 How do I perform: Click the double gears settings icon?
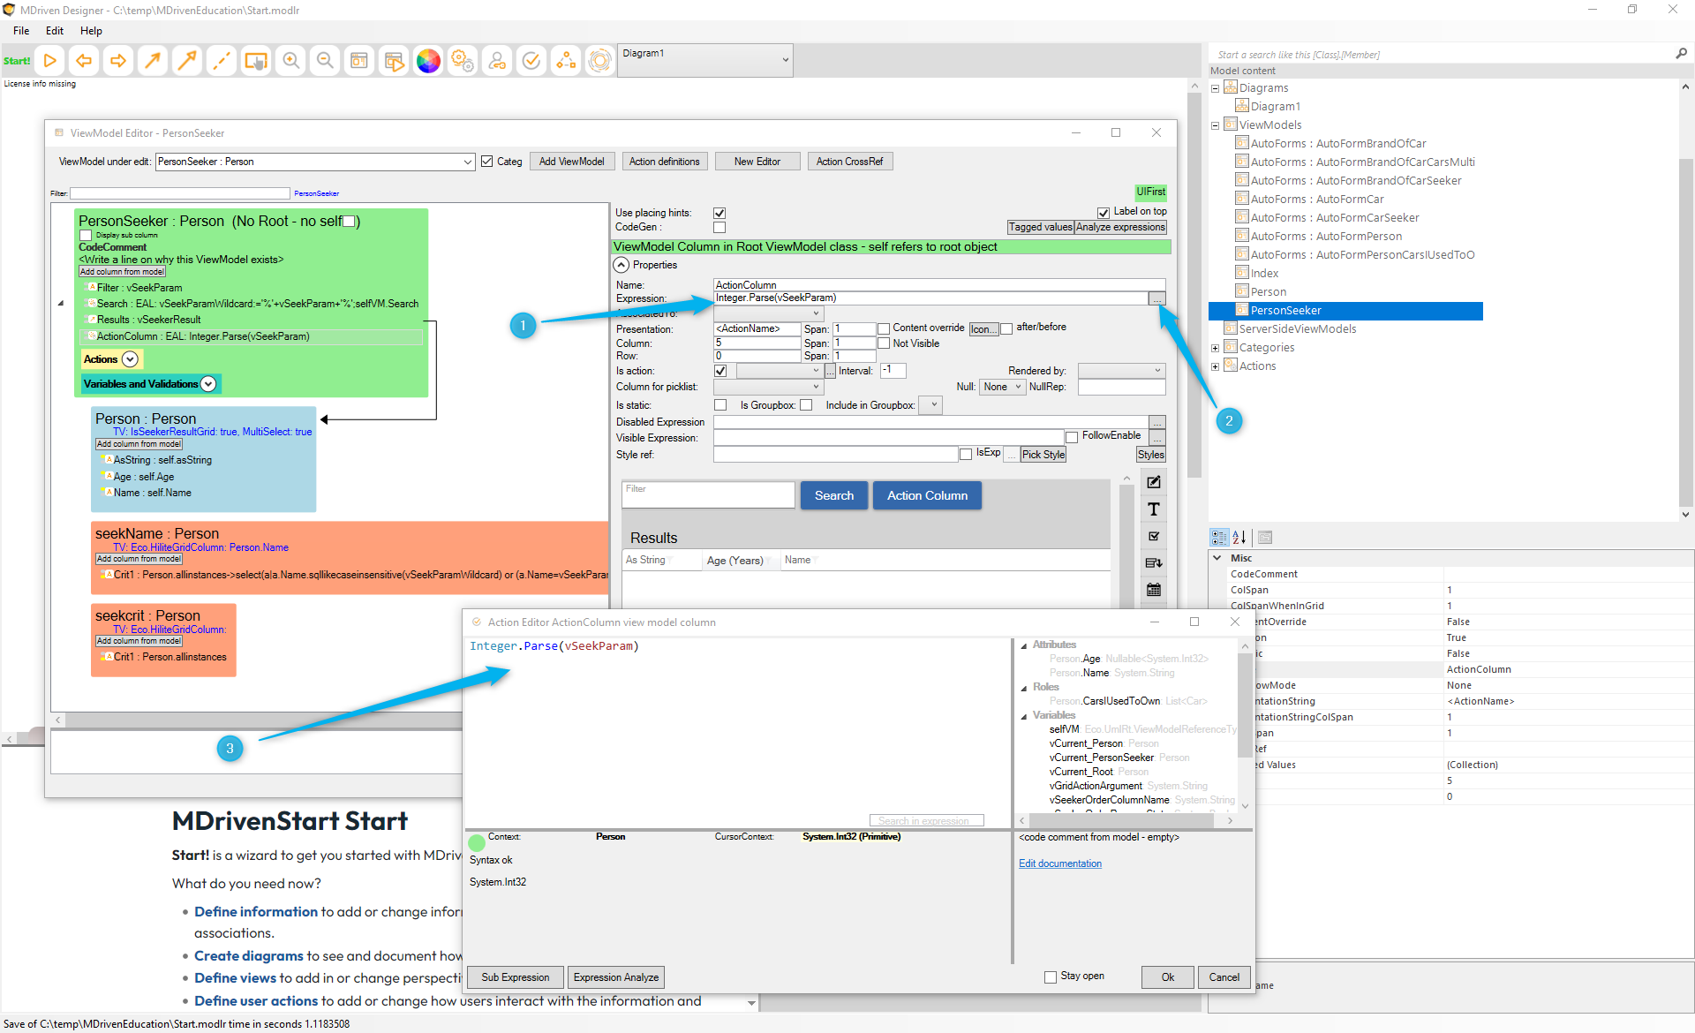(x=463, y=61)
